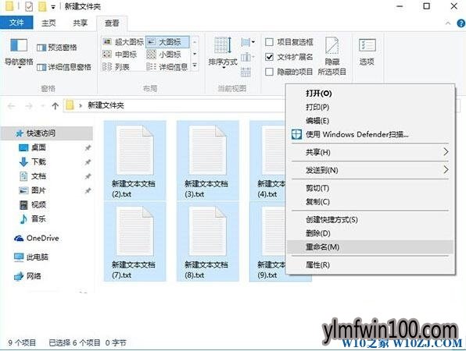Choose Rename (重命名) in context menu
The image size is (466, 351).
pos(370,247)
